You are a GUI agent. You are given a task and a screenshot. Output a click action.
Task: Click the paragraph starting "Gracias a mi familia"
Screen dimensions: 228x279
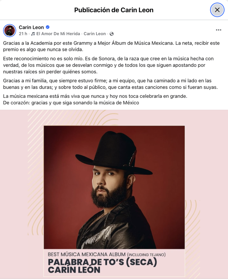(x=110, y=84)
